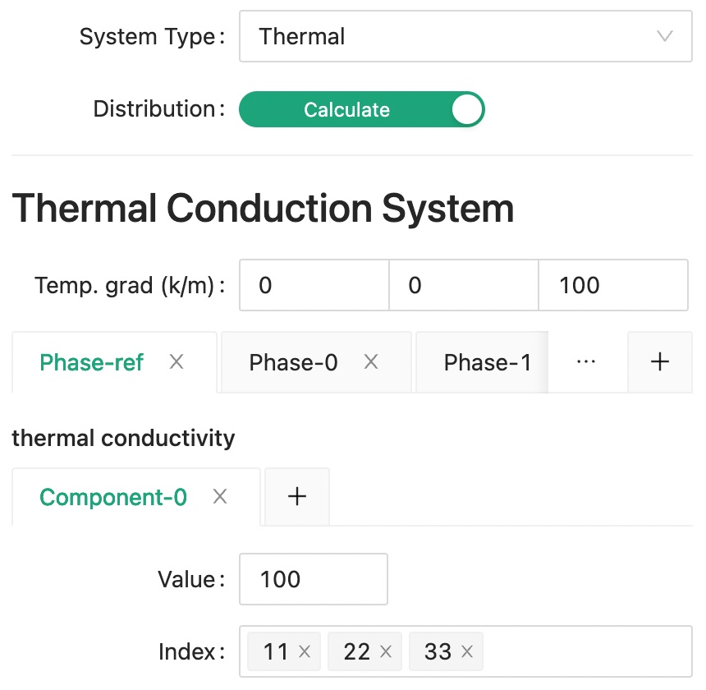Click the System Type dropdown arrow
This screenshot has width=706, height=690.
coord(665,36)
